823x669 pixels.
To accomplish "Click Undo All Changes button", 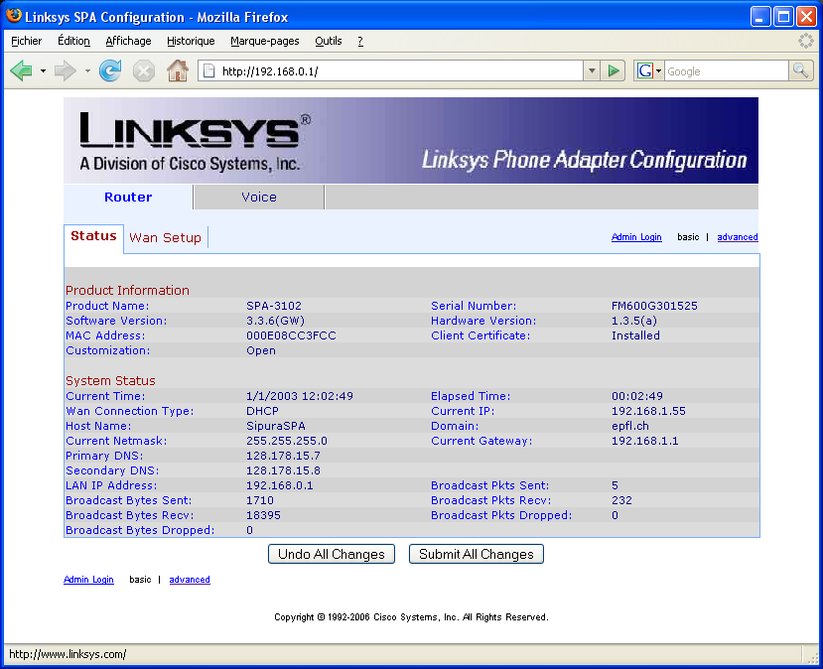I will (332, 554).
